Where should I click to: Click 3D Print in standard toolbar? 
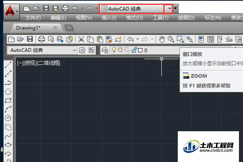(x=69, y=39)
